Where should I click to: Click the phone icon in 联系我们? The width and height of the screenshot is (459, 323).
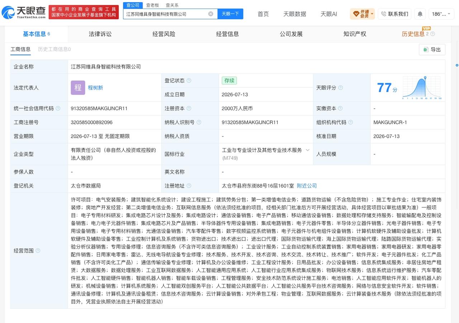click(x=384, y=14)
